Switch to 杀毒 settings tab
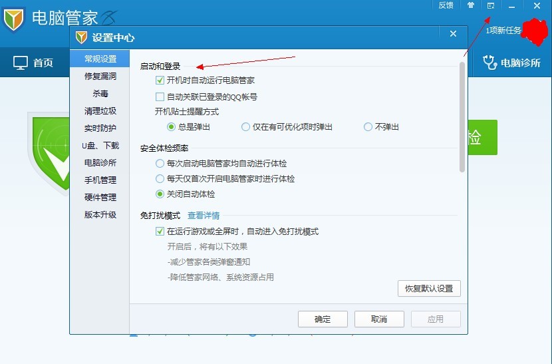Image resolution: width=552 pixels, height=364 pixels. 100,93
